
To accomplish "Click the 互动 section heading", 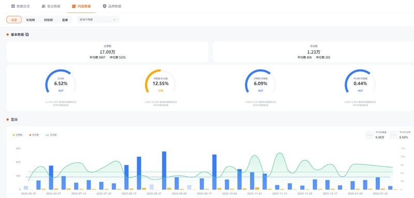I will (14, 120).
